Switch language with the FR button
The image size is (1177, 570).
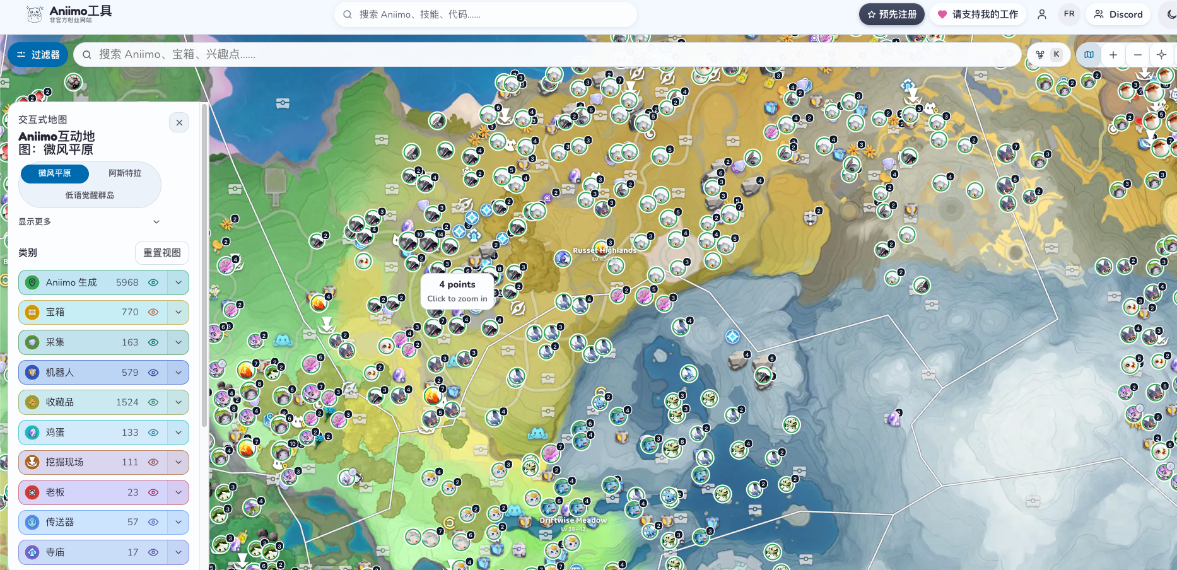(x=1069, y=14)
